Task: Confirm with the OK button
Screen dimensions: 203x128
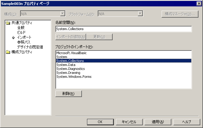Action: pyautogui.click(x=100, y=122)
